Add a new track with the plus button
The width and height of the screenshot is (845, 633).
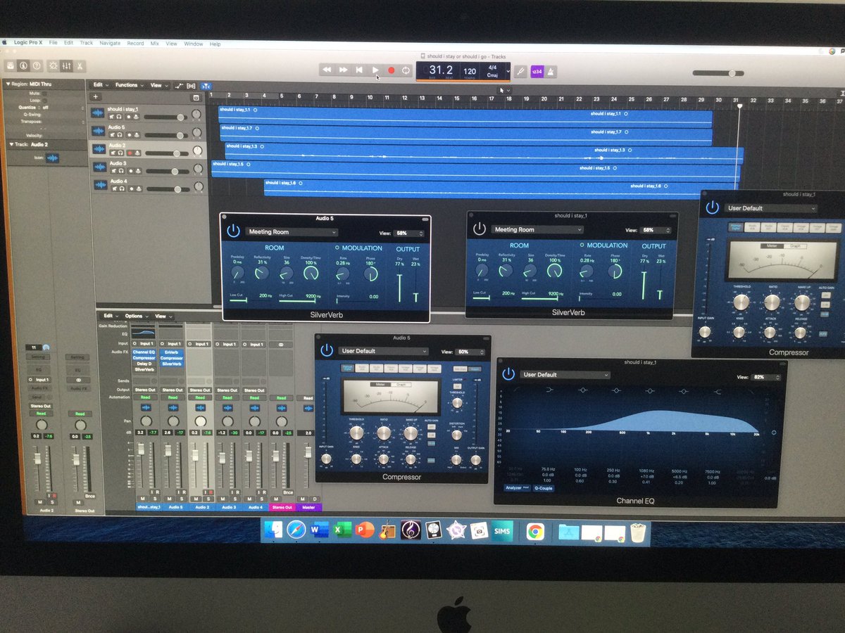(96, 97)
